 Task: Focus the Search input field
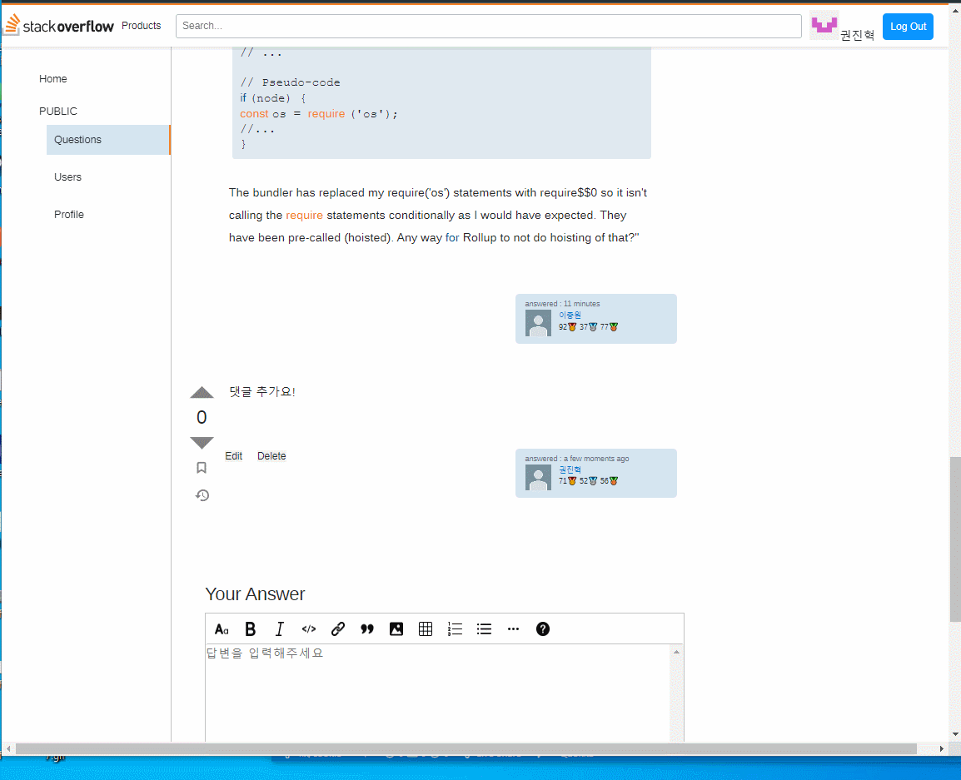coord(489,26)
